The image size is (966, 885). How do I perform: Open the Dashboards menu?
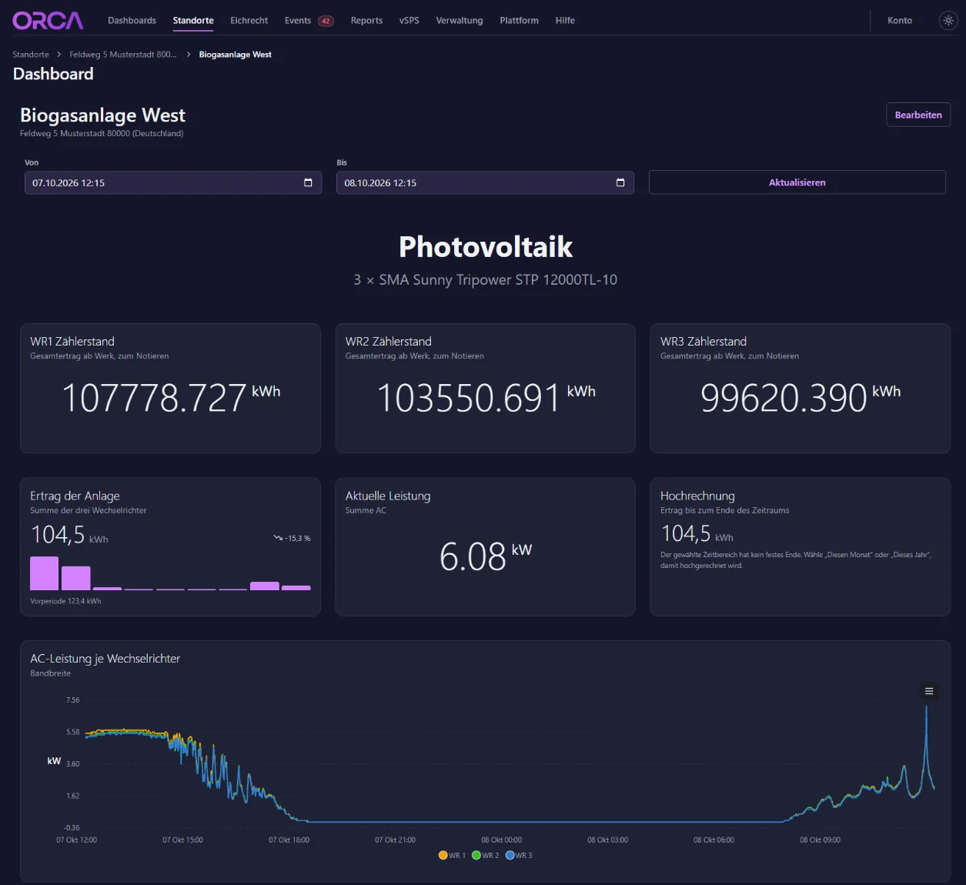[x=132, y=21]
